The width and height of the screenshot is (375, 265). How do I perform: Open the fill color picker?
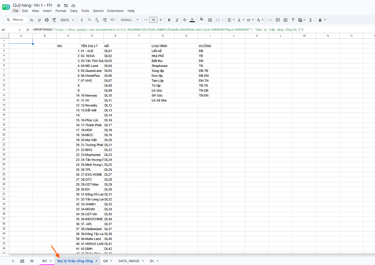click(x=202, y=20)
